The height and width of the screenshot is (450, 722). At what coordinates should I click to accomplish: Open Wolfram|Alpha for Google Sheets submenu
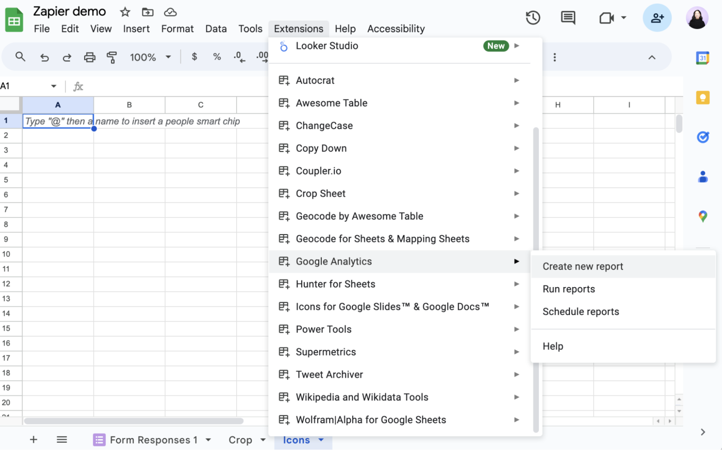pyautogui.click(x=400, y=420)
